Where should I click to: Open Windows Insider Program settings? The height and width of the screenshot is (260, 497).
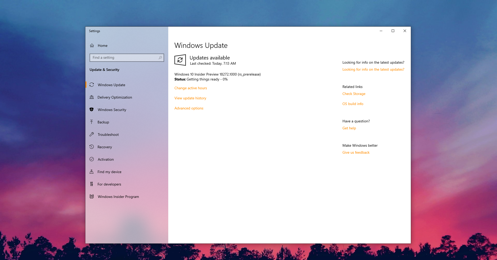(127, 197)
